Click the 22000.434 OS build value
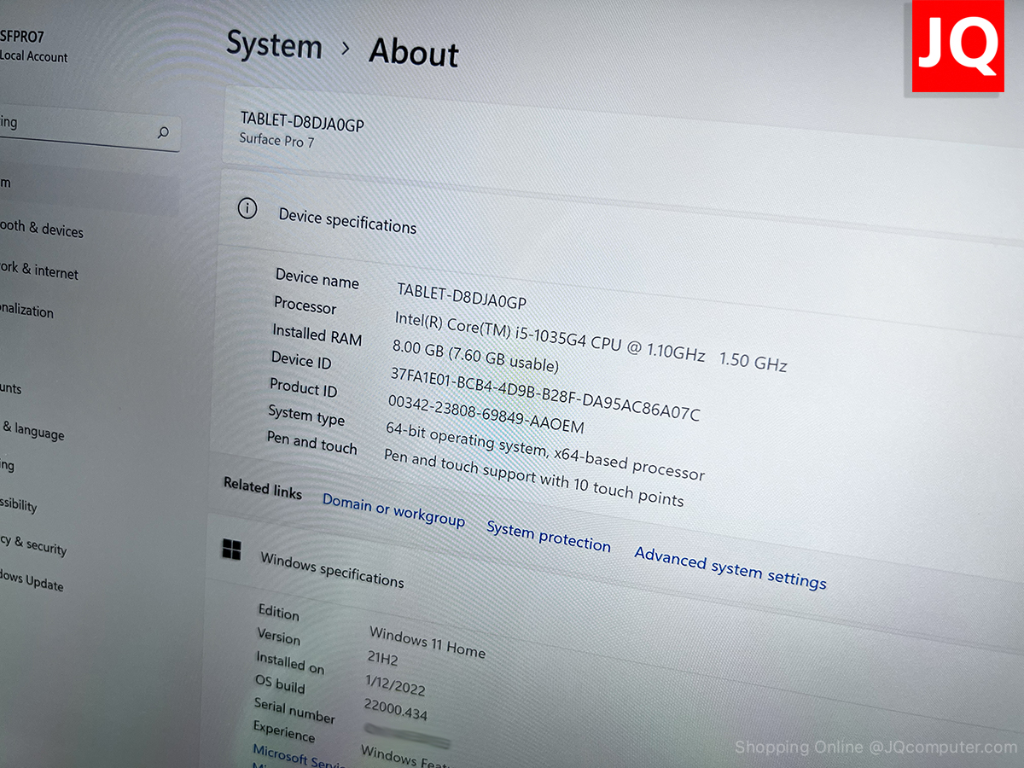This screenshot has width=1024, height=768. point(395,710)
